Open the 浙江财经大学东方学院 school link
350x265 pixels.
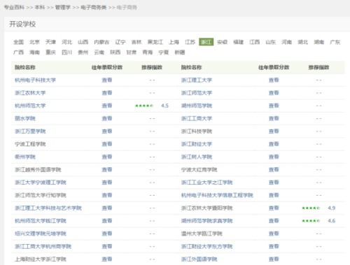click(x=206, y=246)
